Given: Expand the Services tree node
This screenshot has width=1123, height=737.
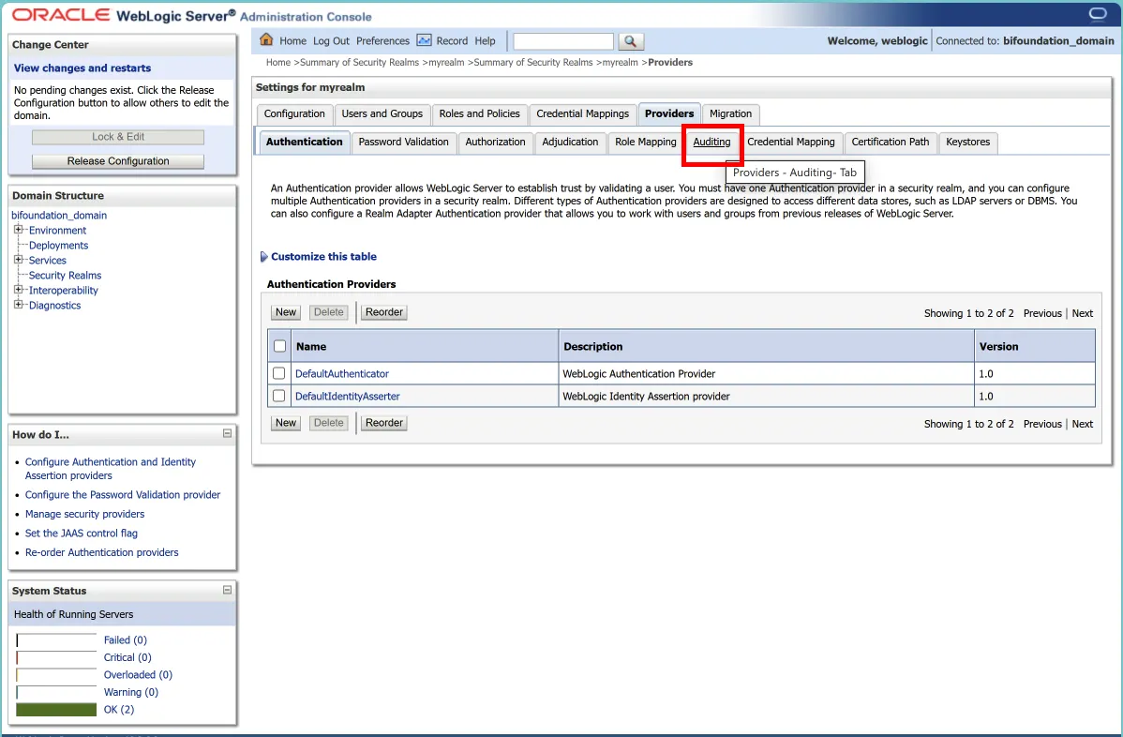Looking at the screenshot, I should coord(18,260).
